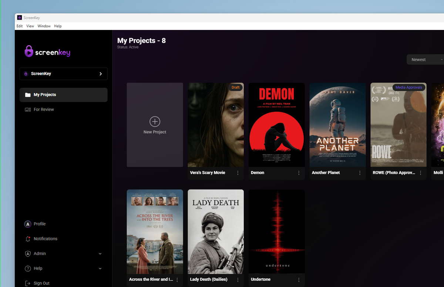
Task: Open Across the River poster thumbnail
Action: 155,231
